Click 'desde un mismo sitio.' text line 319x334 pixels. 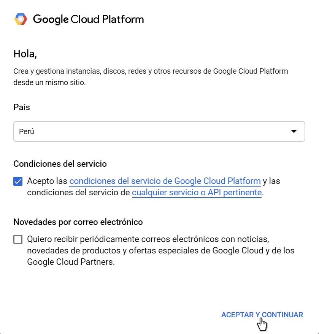49,82
